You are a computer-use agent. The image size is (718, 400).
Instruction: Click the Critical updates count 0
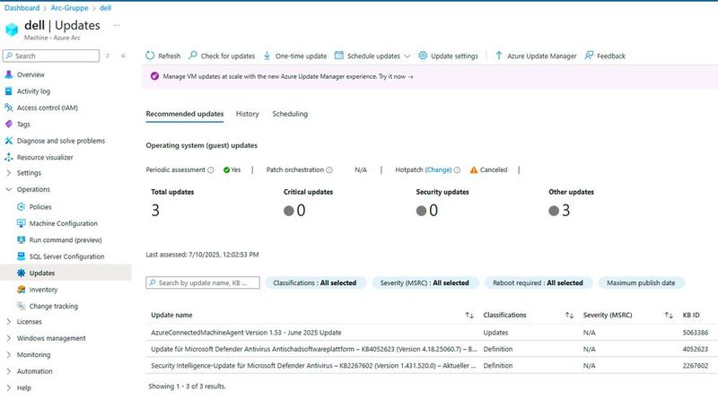[301, 211]
